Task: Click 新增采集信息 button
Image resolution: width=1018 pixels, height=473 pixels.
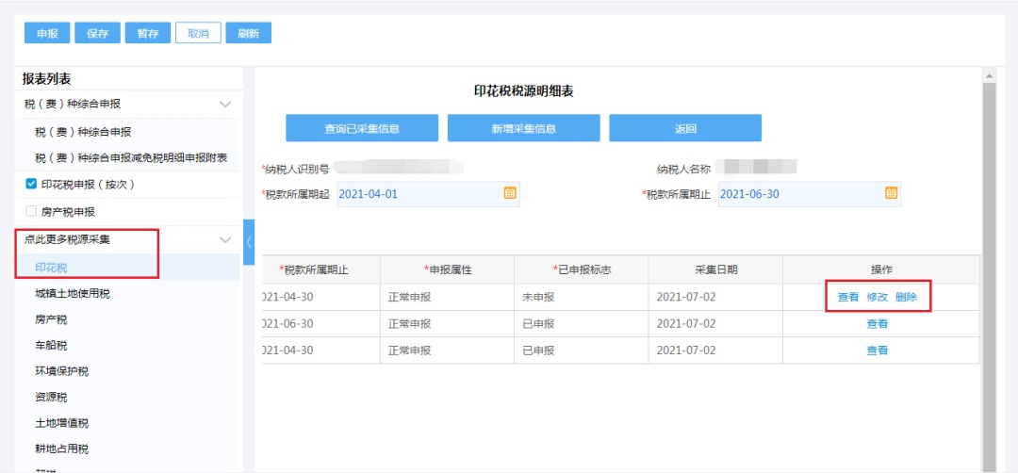Action: 523,128
